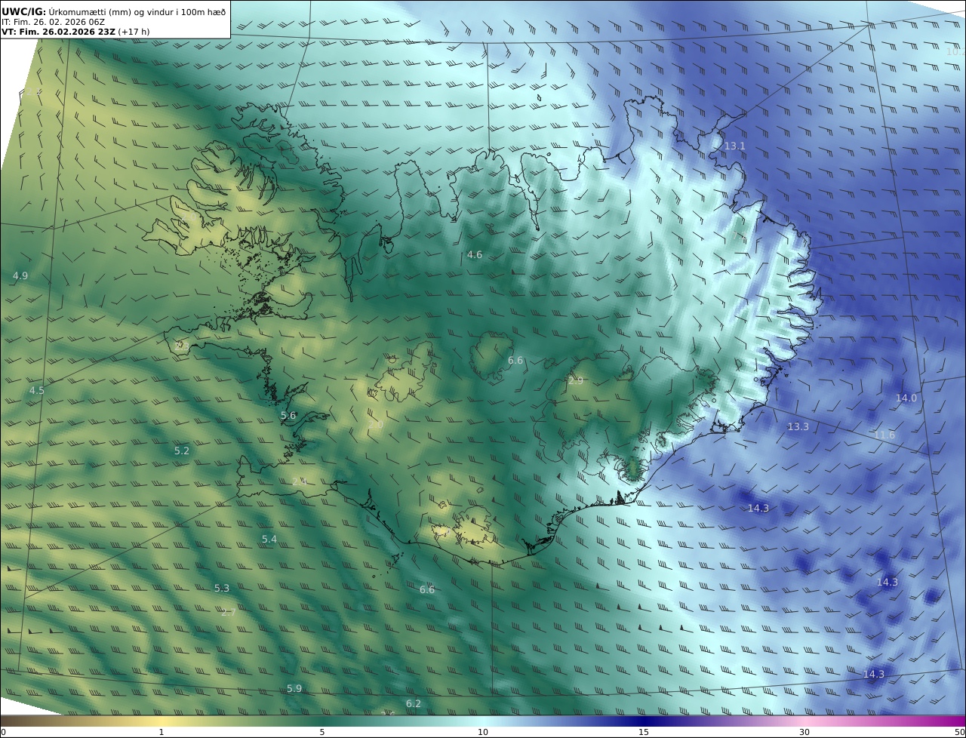This screenshot has height=738, width=966.
Task: Click the 4.6 value label on the map
Action: coord(474,255)
